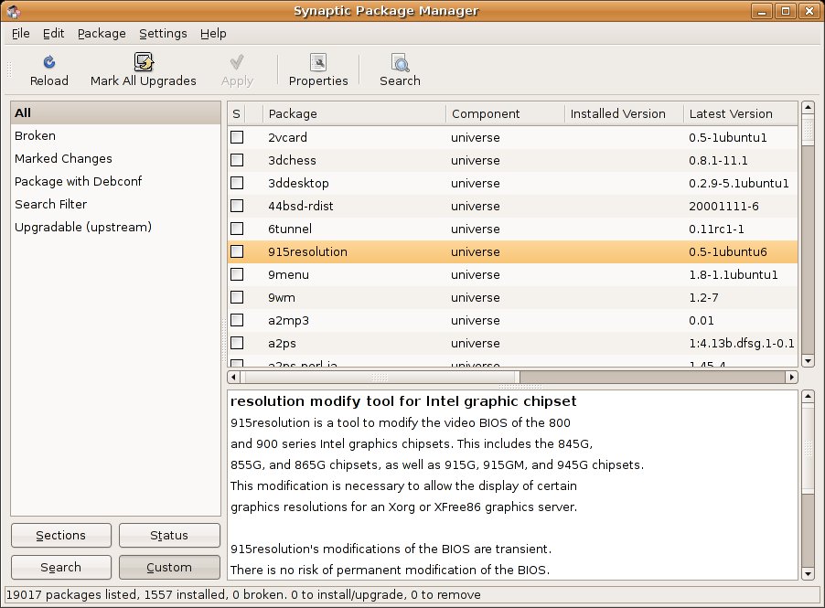The image size is (825, 608).
Task: Select the 9wm package row
Action: pos(512,297)
